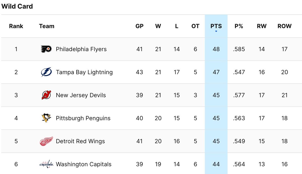The image size is (302, 174).
Task: Sort by the L losses column
Action: [x=177, y=26]
